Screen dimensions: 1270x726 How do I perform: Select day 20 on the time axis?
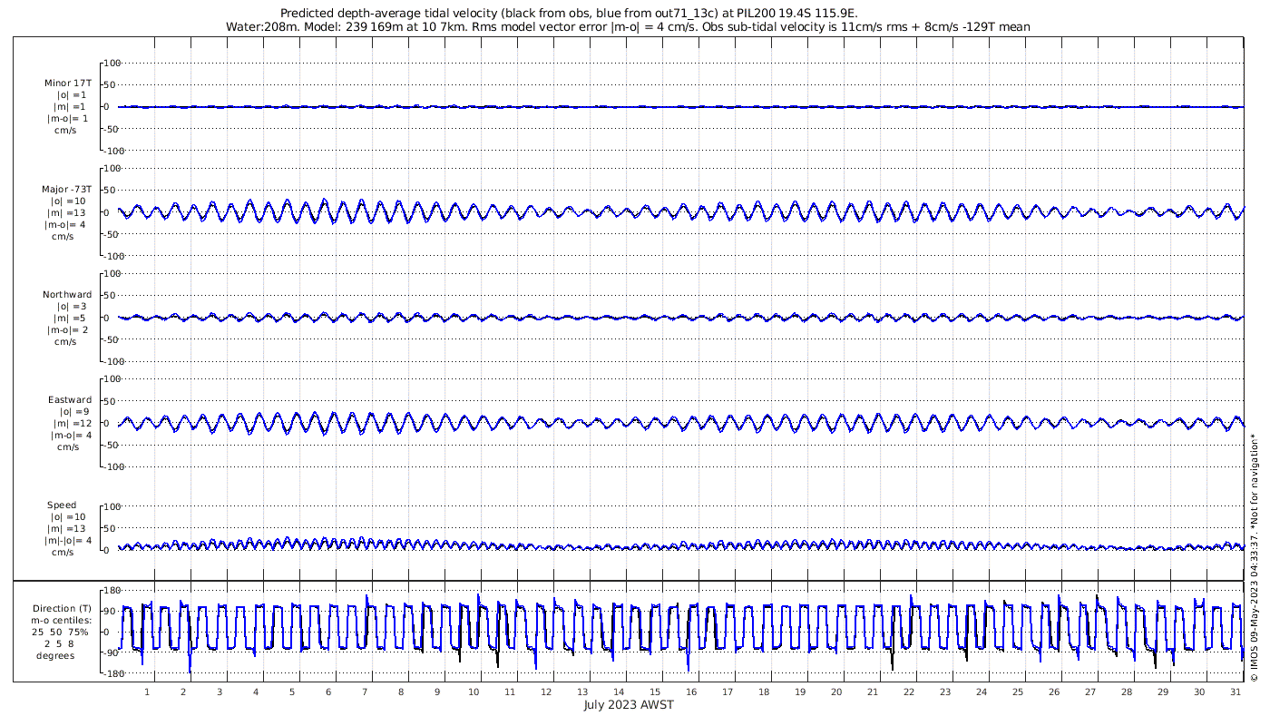[x=836, y=692]
